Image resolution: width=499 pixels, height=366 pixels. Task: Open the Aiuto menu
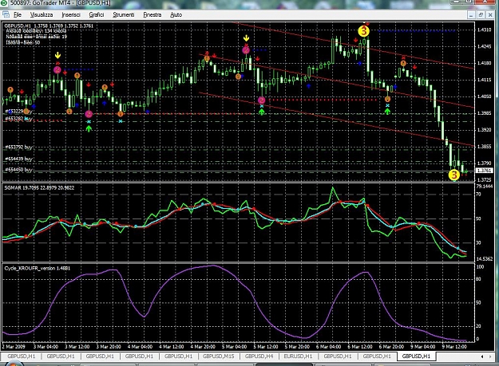coord(176,14)
